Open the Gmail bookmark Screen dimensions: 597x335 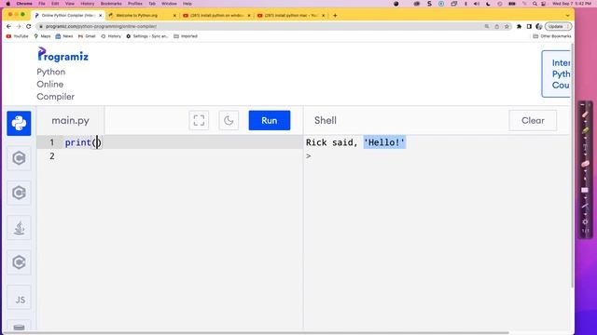point(87,36)
